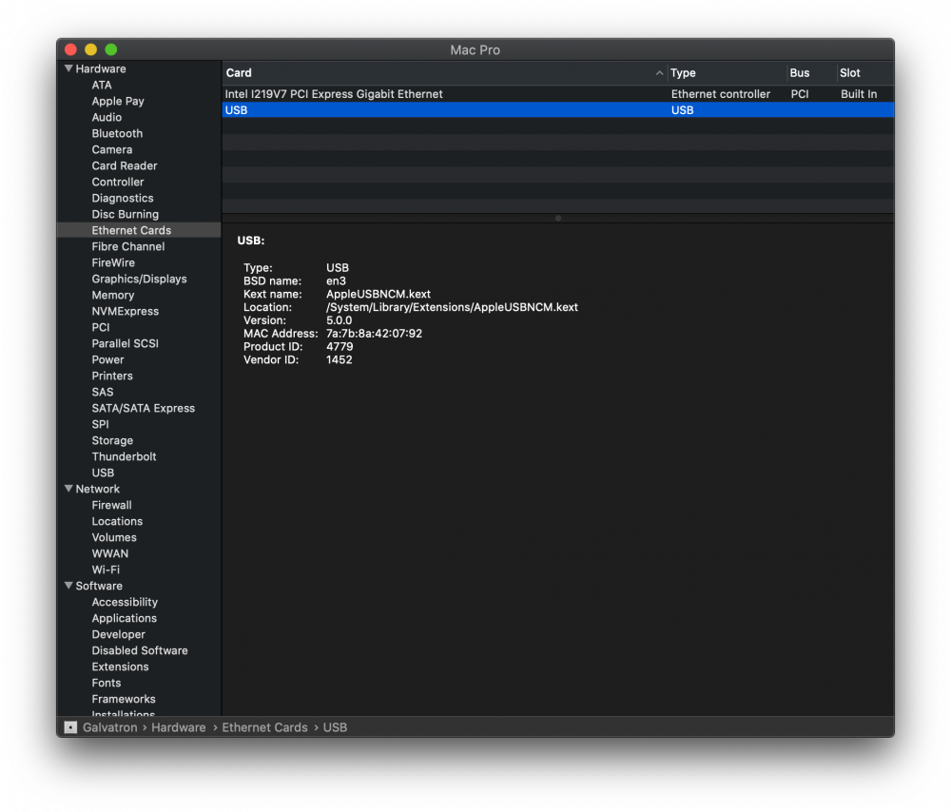The image size is (951, 812).
Task: Click the computer icon before Galvatron
Action: coord(71,727)
